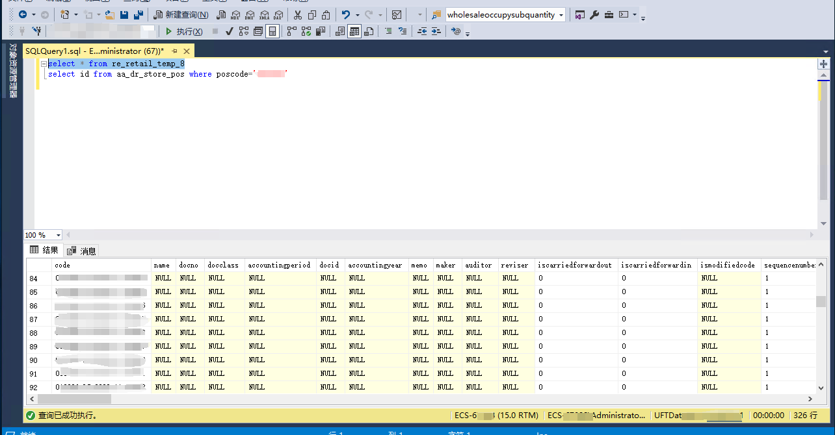Open the wholesaleoccupysubquantity search dropdown
The image size is (835, 435).
[561, 15]
